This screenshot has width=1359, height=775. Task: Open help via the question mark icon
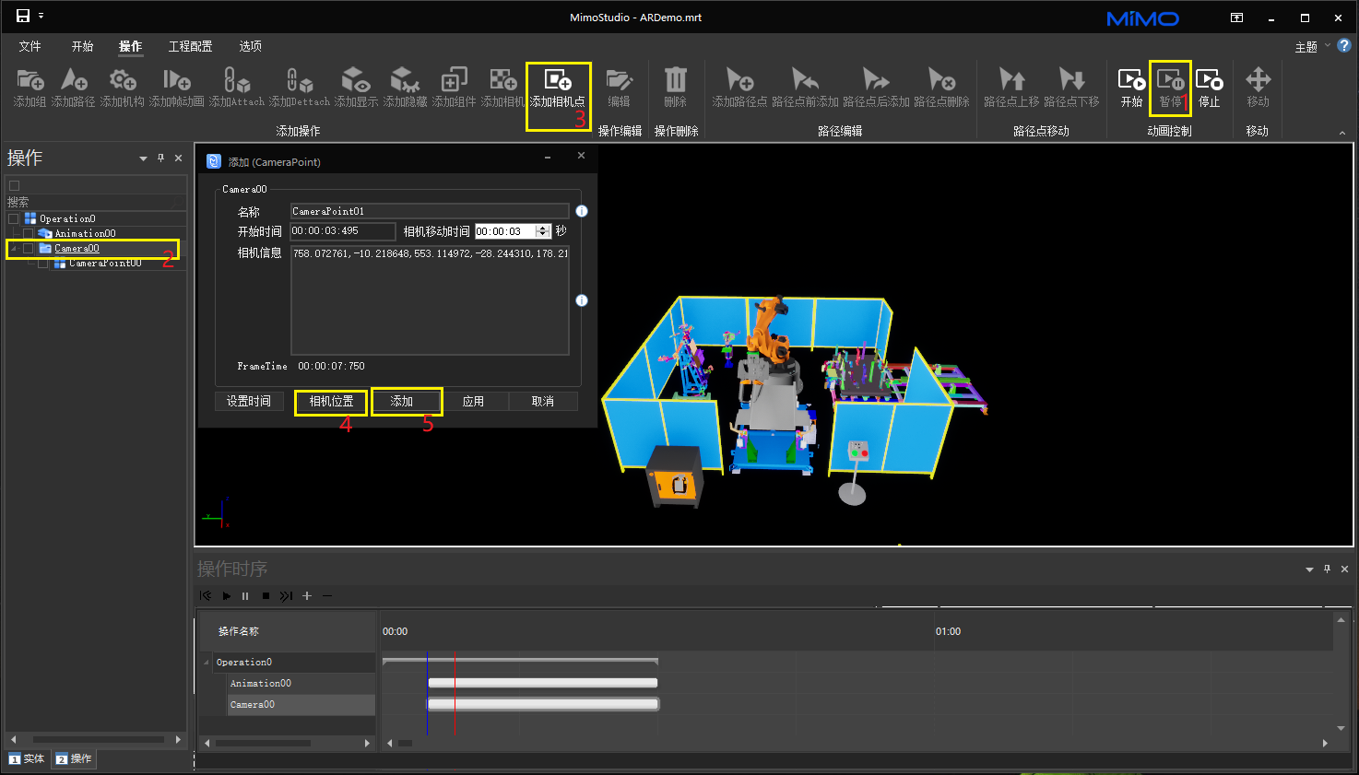click(x=1344, y=45)
